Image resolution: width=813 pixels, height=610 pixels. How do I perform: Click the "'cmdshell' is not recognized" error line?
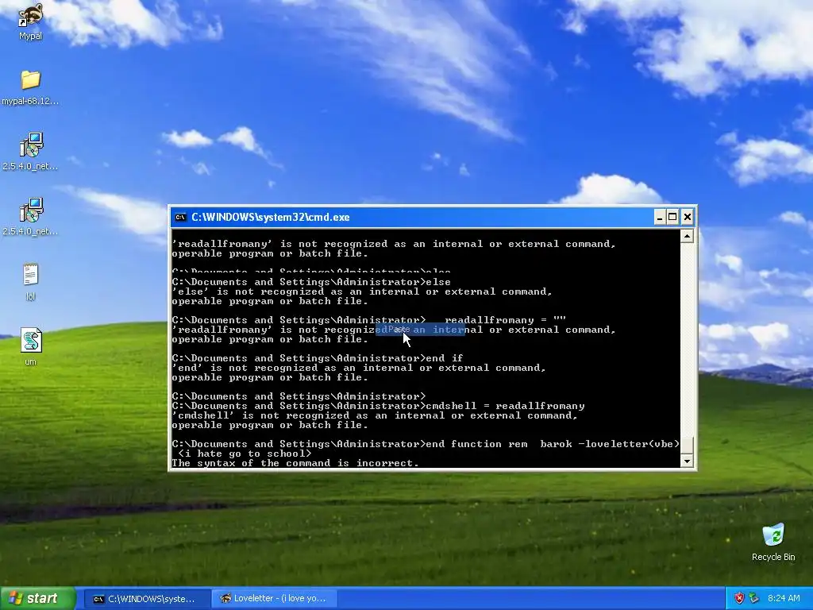(x=375, y=415)
